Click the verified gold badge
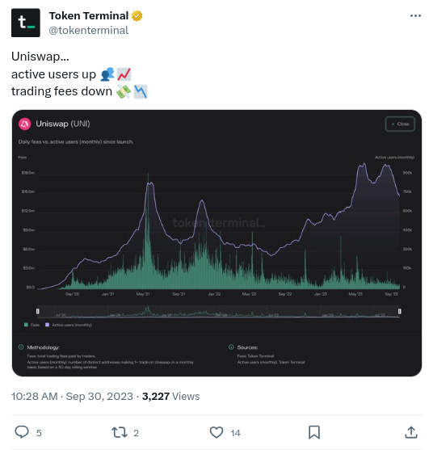Image resolution: width=429 pixels, height=450 pixels. tap(137, 16)
